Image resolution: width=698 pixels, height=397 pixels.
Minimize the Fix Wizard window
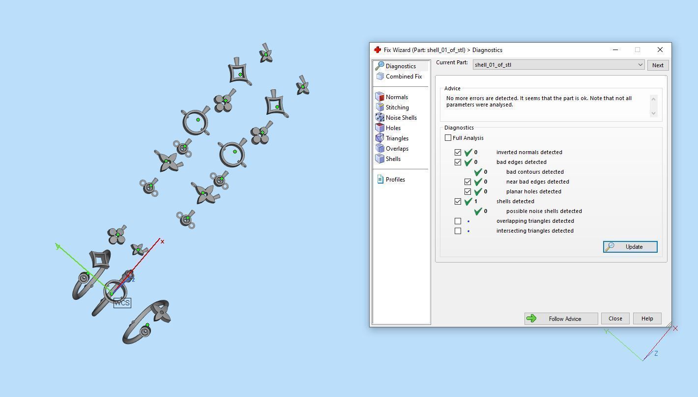point(615,50)
